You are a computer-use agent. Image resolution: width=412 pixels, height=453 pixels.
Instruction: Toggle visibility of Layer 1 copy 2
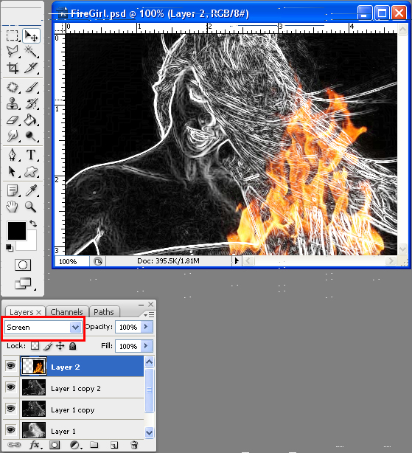click(x=10, y=387)
